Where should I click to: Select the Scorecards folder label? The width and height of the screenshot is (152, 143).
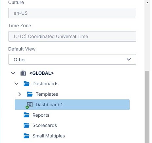coord(45,125)
